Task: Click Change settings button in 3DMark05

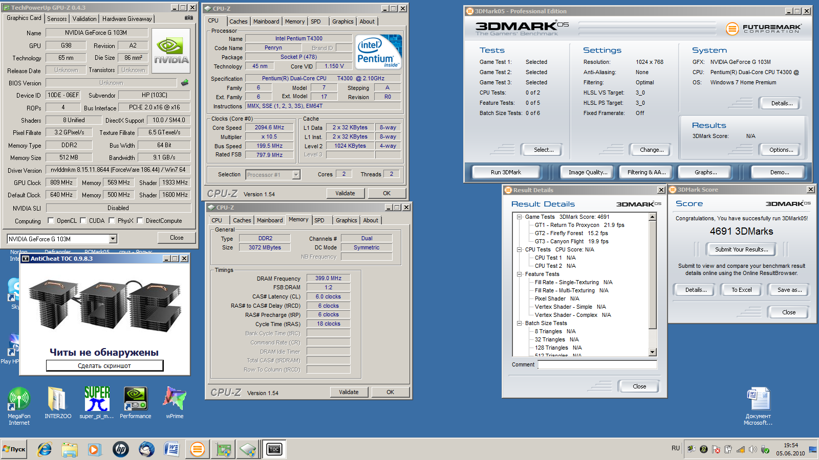Action: point(652,150)
